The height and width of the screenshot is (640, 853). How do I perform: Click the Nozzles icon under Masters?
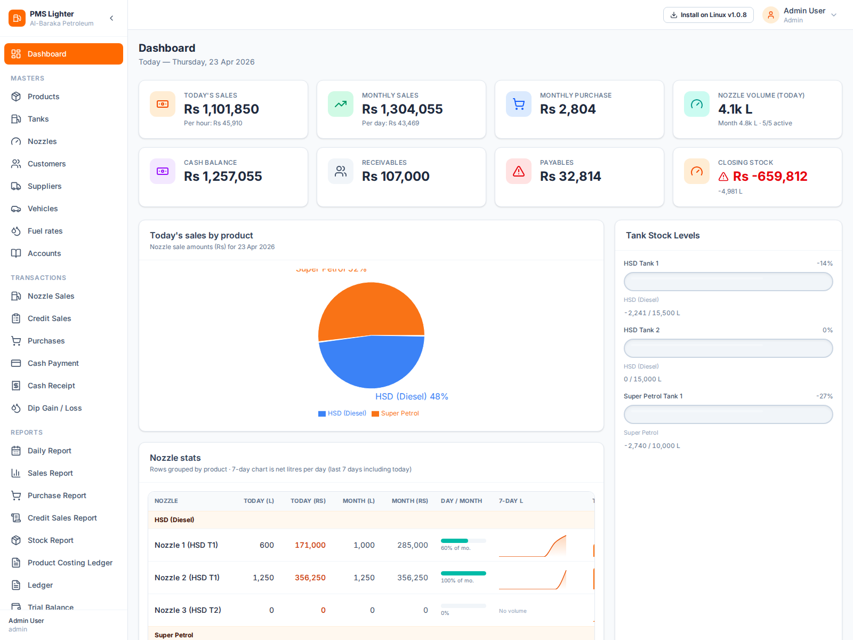[17, 141]
